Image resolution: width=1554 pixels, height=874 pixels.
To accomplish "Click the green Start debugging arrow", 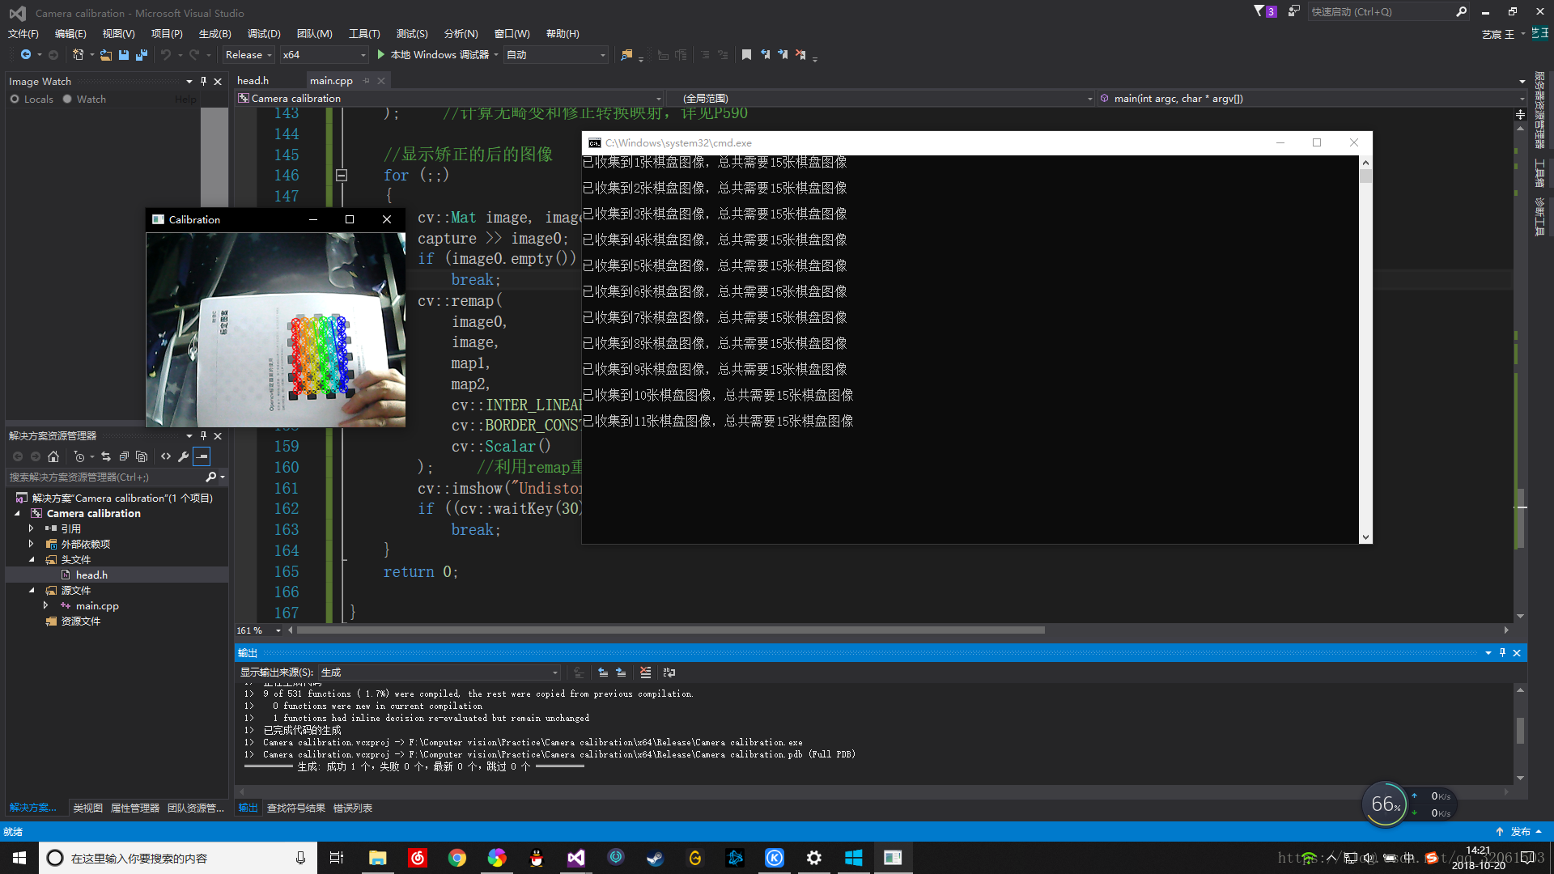I will click(x=380, y=55).
